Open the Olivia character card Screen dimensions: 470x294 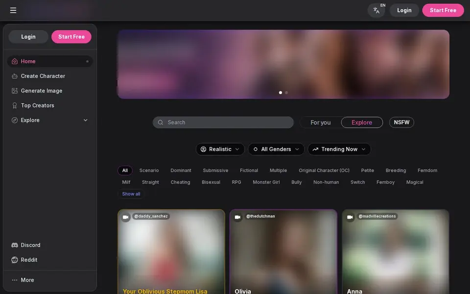click(x=283, y=252)
